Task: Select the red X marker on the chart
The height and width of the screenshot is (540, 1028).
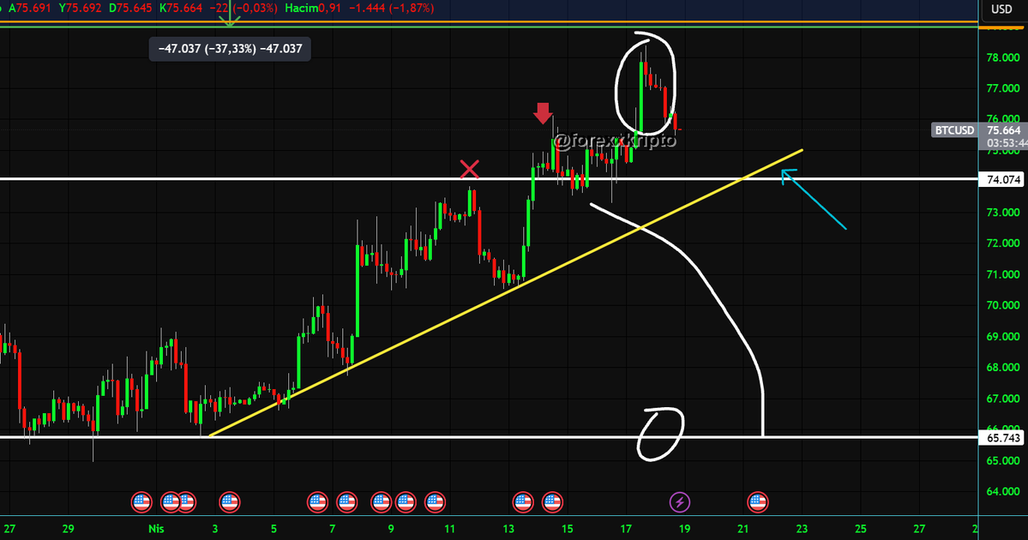Action: tap(470, 169)
